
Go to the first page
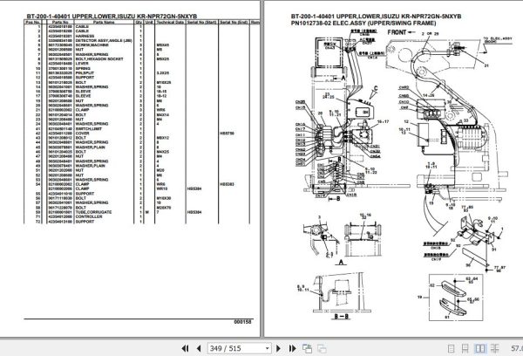pos(185,349)
